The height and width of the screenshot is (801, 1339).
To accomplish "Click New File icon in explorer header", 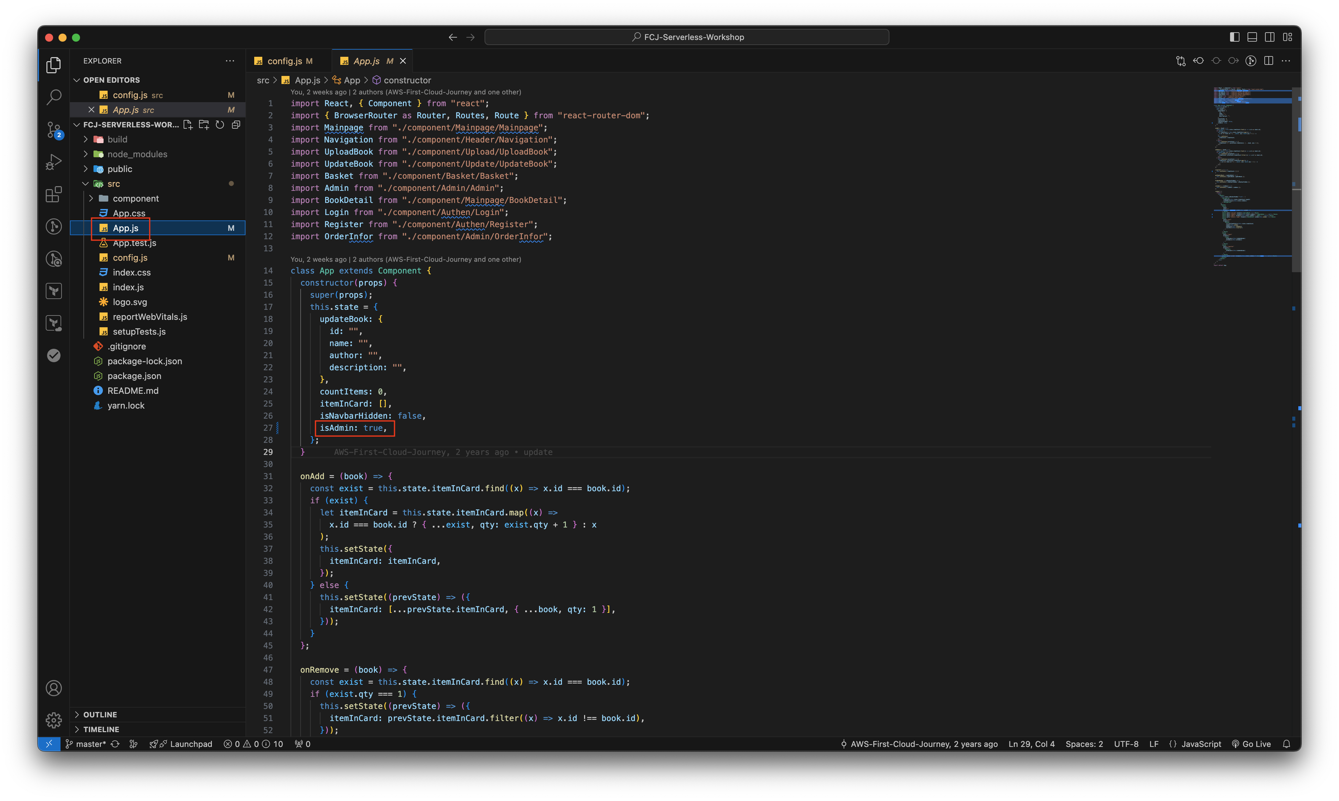I will [187, 125].
